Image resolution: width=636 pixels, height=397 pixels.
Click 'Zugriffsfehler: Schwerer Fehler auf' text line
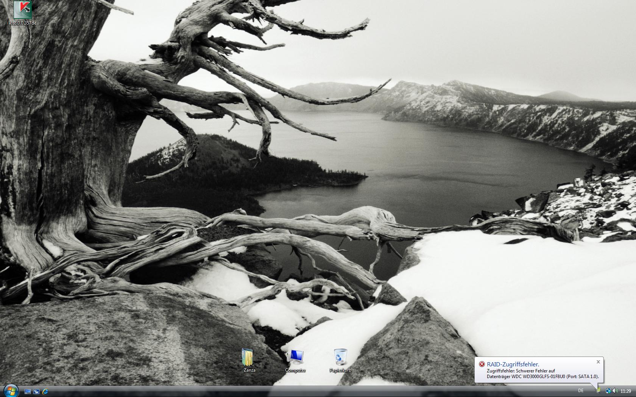point(521,371)
